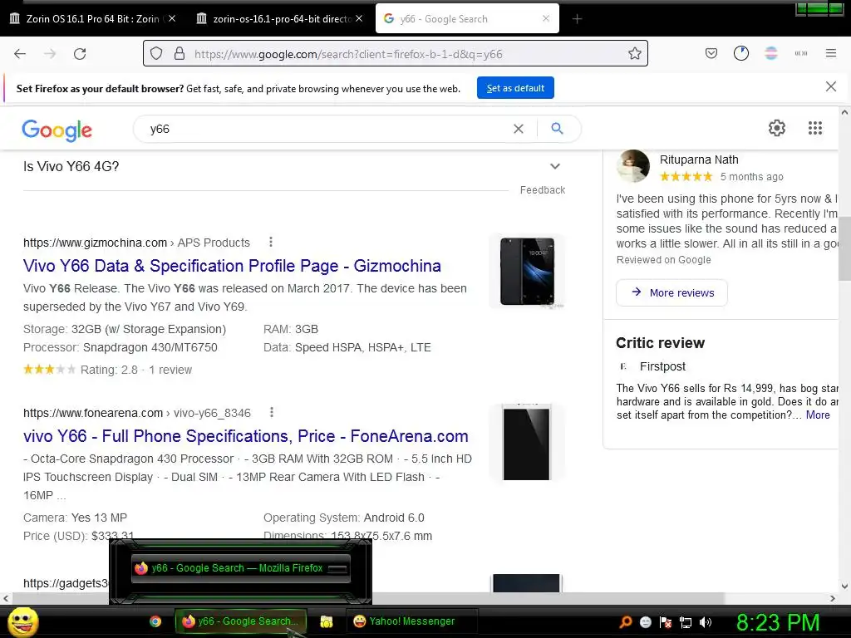Click Rituparna Nath's reviewer avatar
This screenshot has width=851, height=638.
pos(632,165)
